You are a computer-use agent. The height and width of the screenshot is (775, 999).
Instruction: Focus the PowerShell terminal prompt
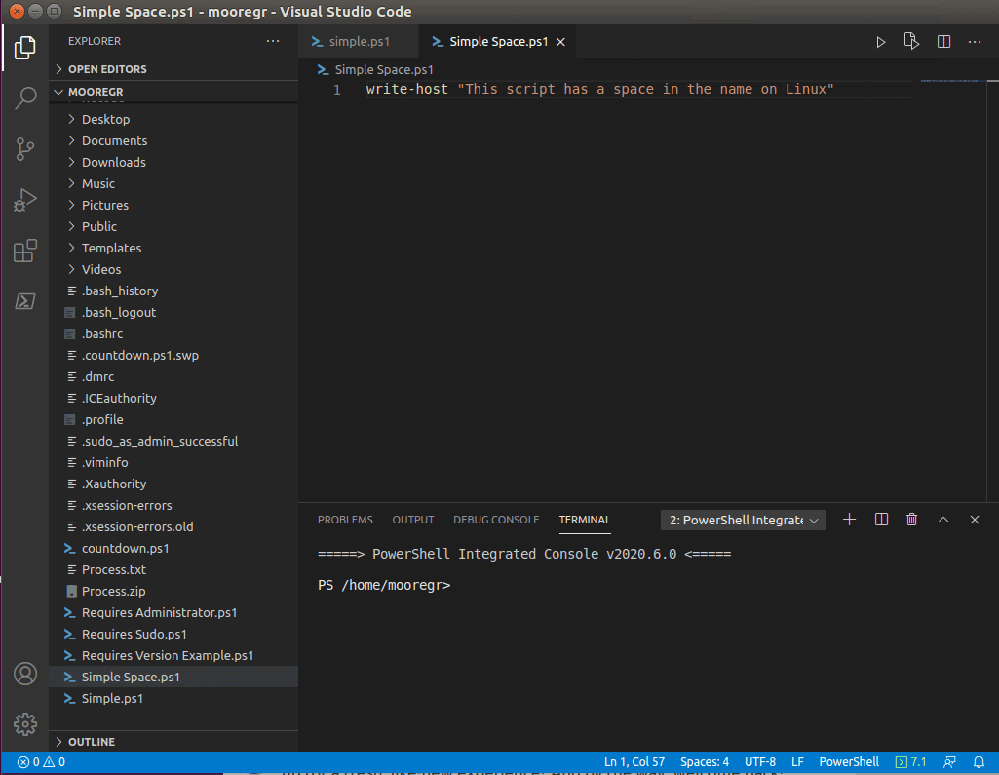[384, 585]
